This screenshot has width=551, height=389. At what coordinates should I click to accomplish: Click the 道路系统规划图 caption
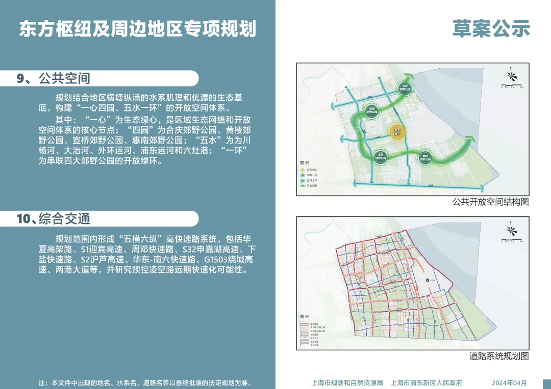(x=498, y=356)
